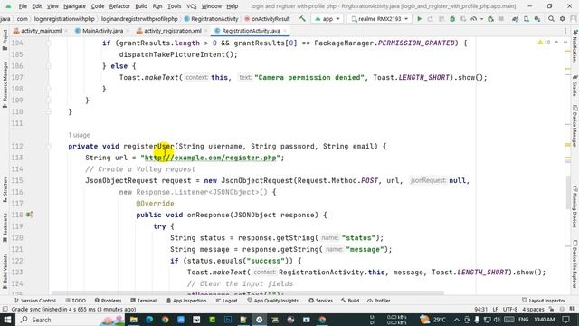The width and height of the screenshot is (579, 326).
Task: Open the Build Variants sidebar panel
Action: coord(5,271)
